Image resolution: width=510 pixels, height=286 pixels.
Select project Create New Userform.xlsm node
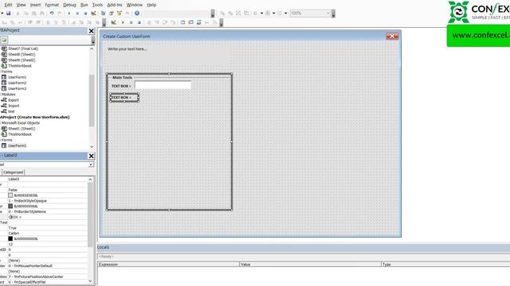pos(35,117)
